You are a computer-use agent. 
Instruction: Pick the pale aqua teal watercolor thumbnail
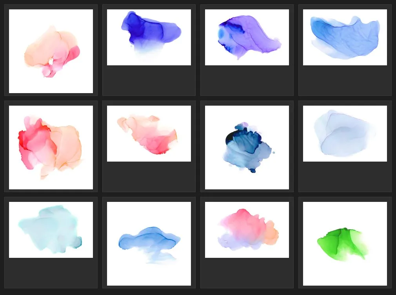[x=51, y=230]
